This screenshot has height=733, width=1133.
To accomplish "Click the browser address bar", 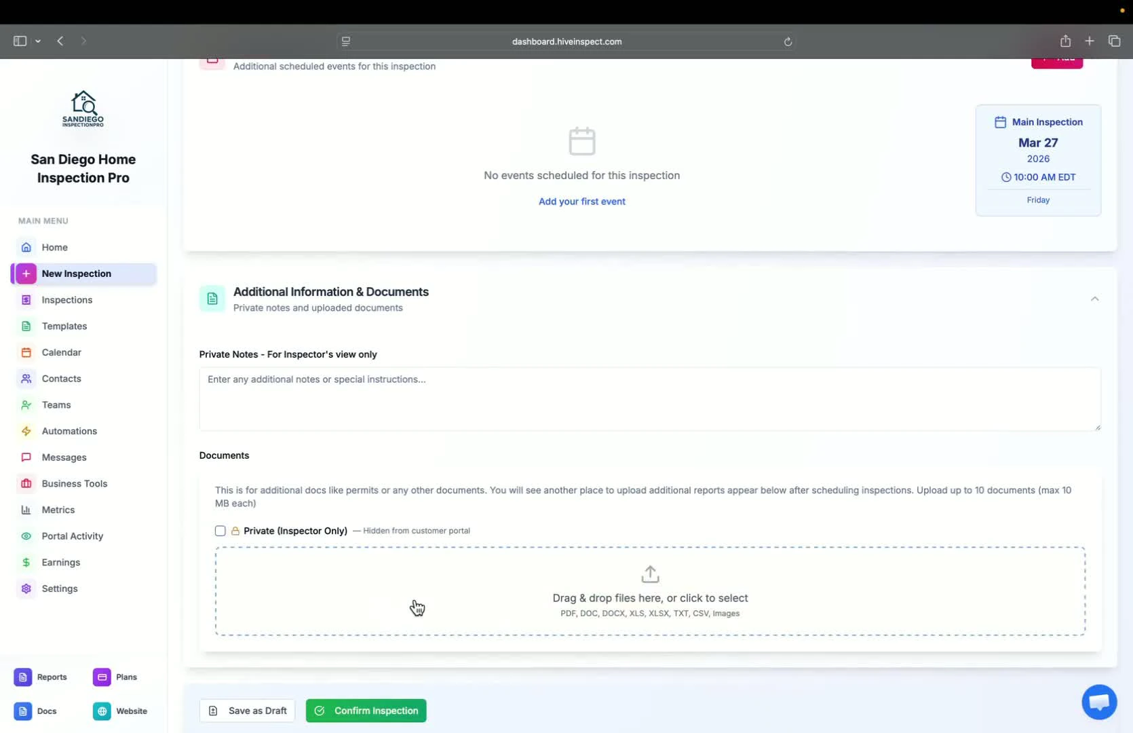I will pos(566,41).
